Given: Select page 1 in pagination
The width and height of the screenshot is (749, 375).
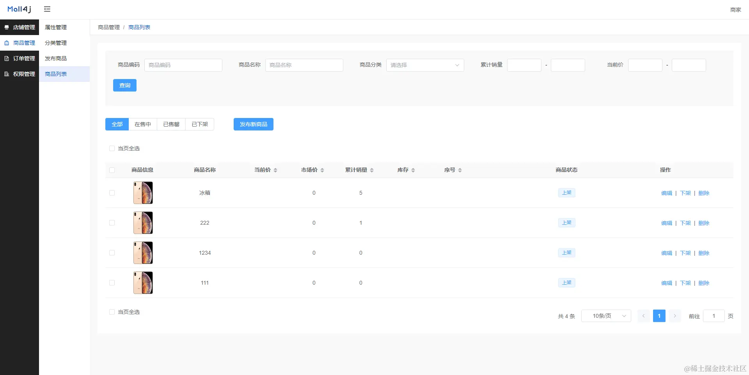Looking at the screenshot, I should (x=659, y=316).
